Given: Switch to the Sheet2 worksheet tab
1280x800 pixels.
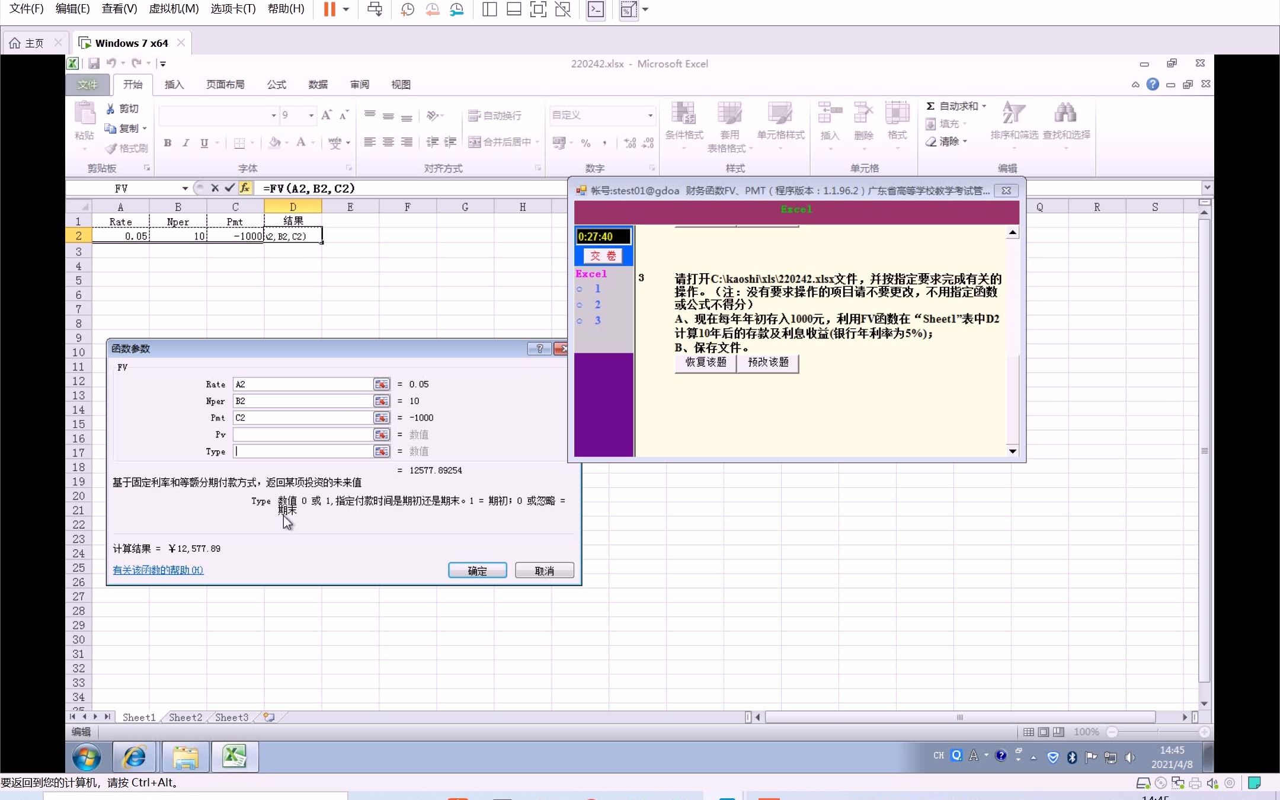Looking at the screenshot, I should click(x=185, y=718).
